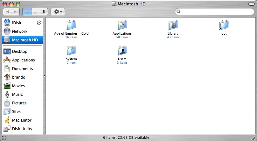The width and height of the screenshot is (257, 141).
Task: Click the opt folder name label
Action: (224, 34)
